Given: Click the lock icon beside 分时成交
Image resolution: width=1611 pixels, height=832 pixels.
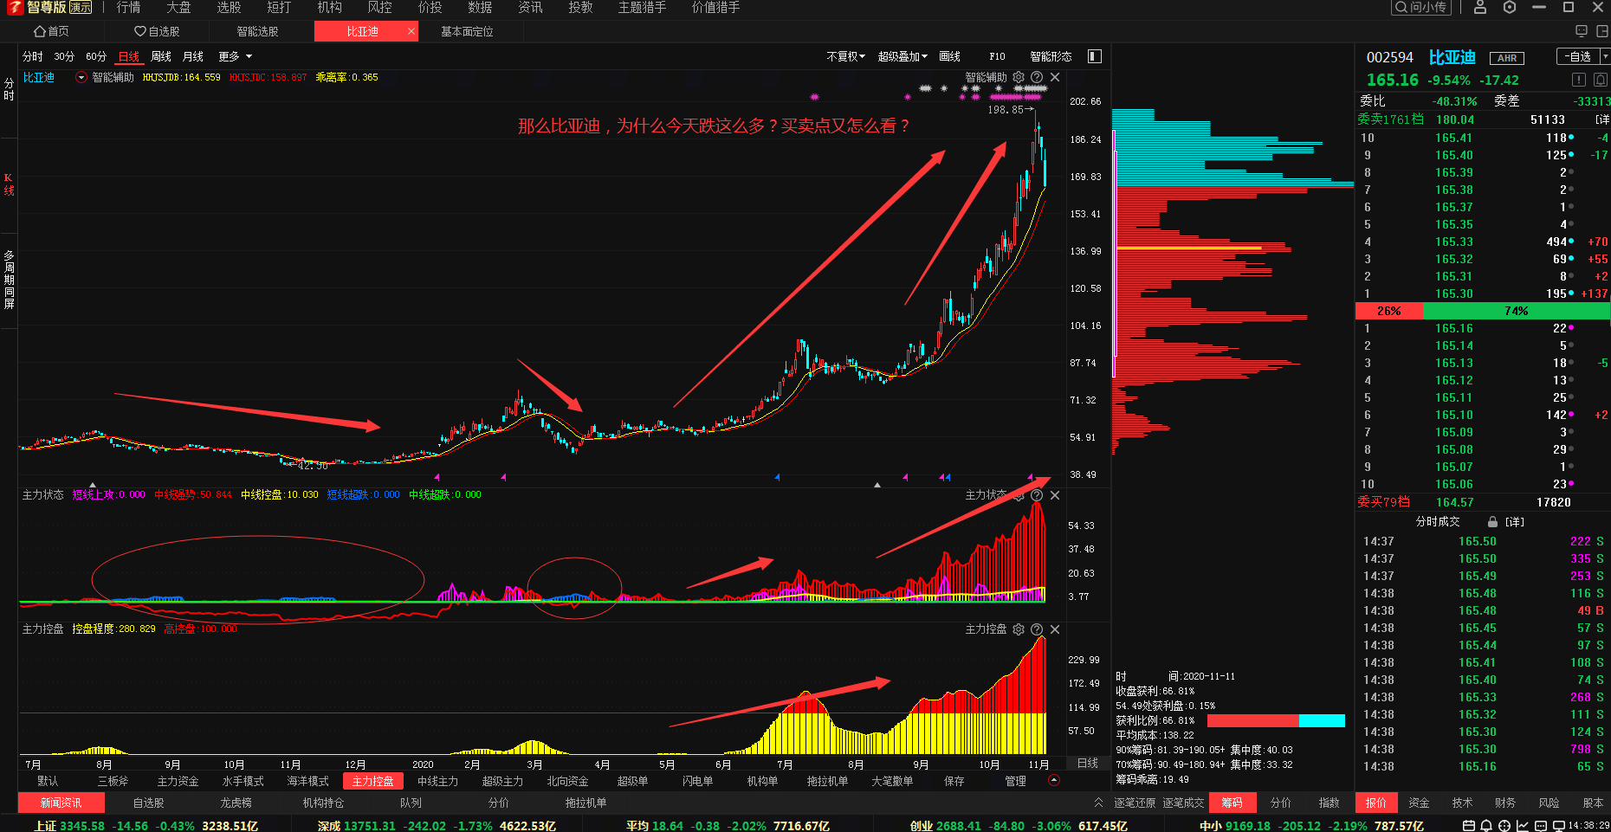Looking at the screenshot, I should 1492,522.
